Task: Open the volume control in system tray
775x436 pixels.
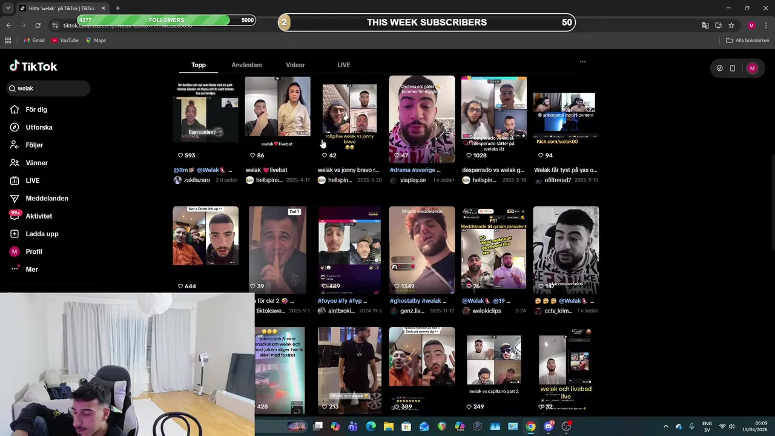Action: [733, 426]
